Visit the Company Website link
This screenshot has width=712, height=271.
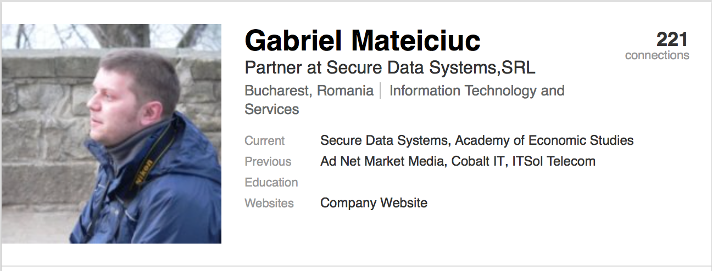coord(374,203)
